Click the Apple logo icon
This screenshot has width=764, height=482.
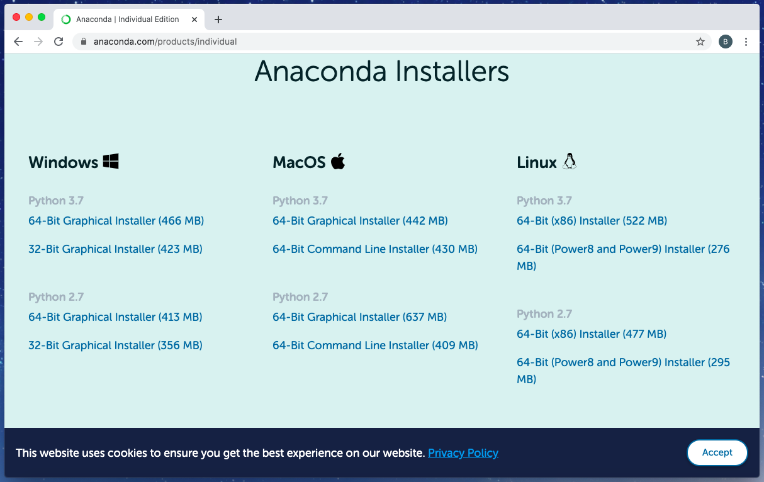click(338, 161)
